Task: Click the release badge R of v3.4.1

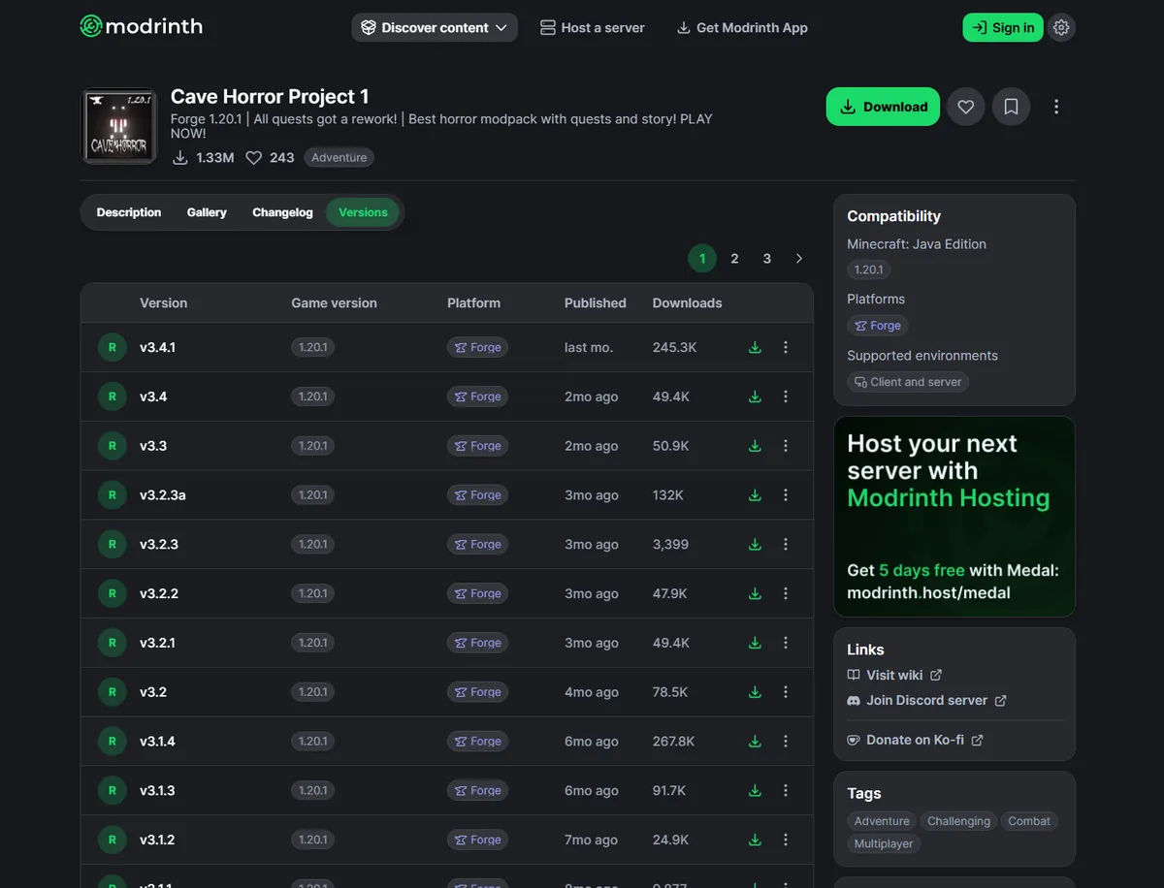Action: click(113, 347)
